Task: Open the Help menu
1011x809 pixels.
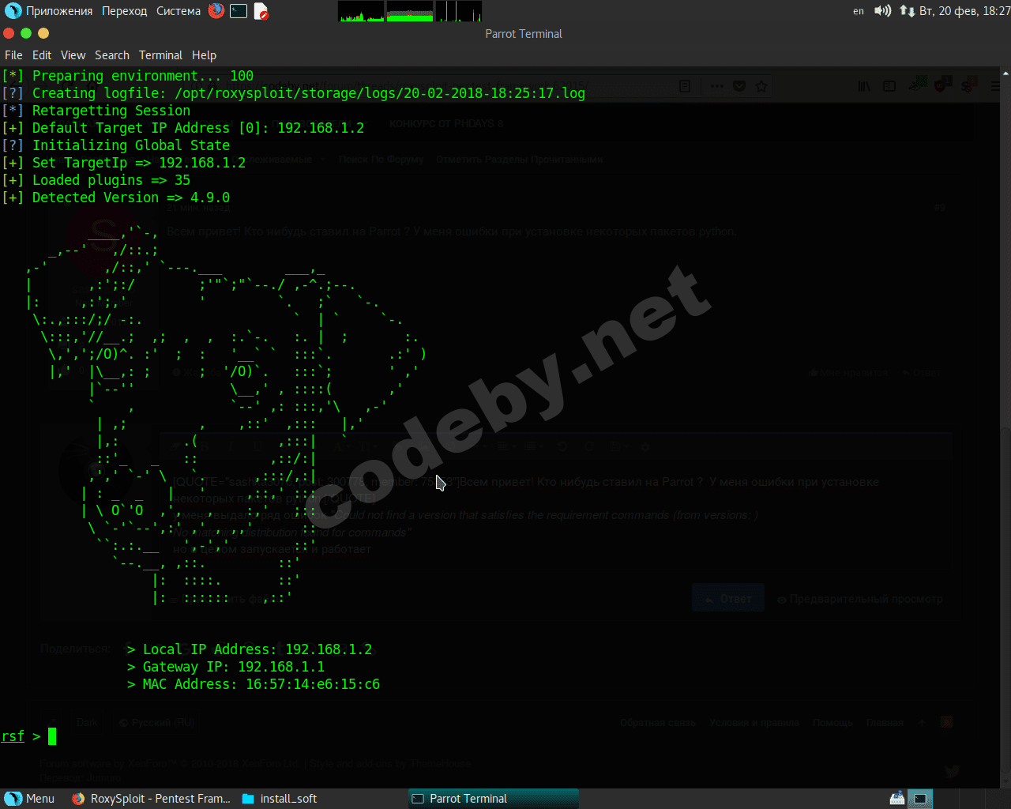Action: 204,55
